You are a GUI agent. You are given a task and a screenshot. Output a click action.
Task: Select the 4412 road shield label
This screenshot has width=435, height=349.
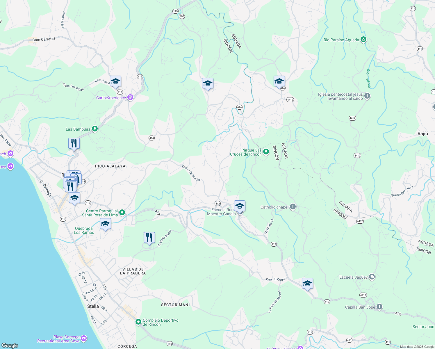290,99
